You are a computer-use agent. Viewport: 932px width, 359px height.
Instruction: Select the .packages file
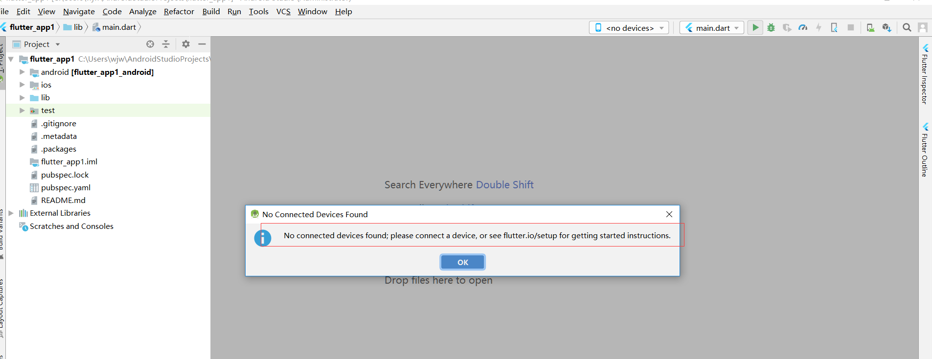click(x=59, y=149)
